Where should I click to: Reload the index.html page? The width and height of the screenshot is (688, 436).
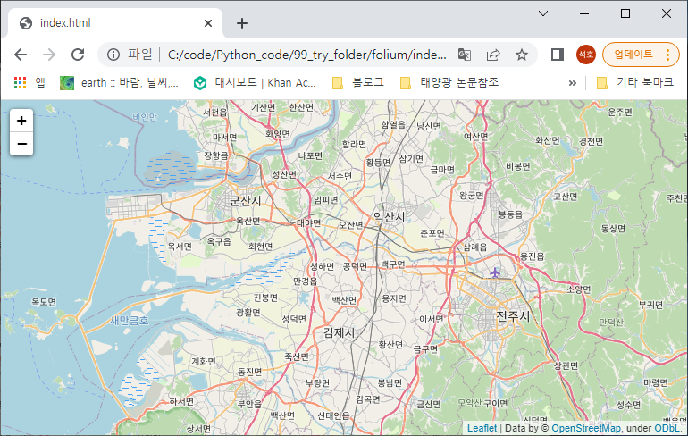pos(78,54)
